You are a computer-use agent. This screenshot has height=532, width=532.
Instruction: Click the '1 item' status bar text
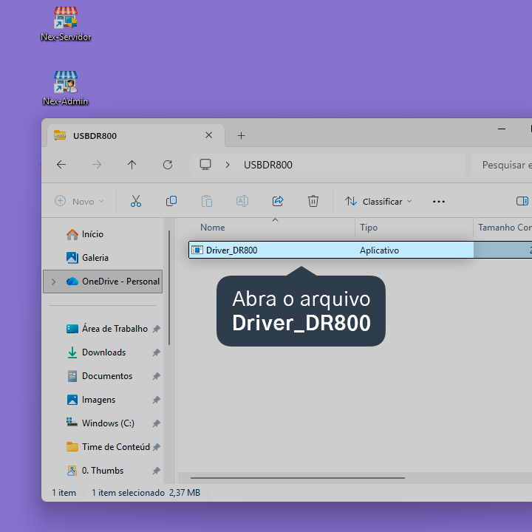[x=64, y=493]
